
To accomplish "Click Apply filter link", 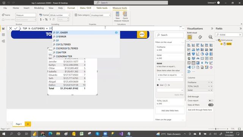I will 179,95.
